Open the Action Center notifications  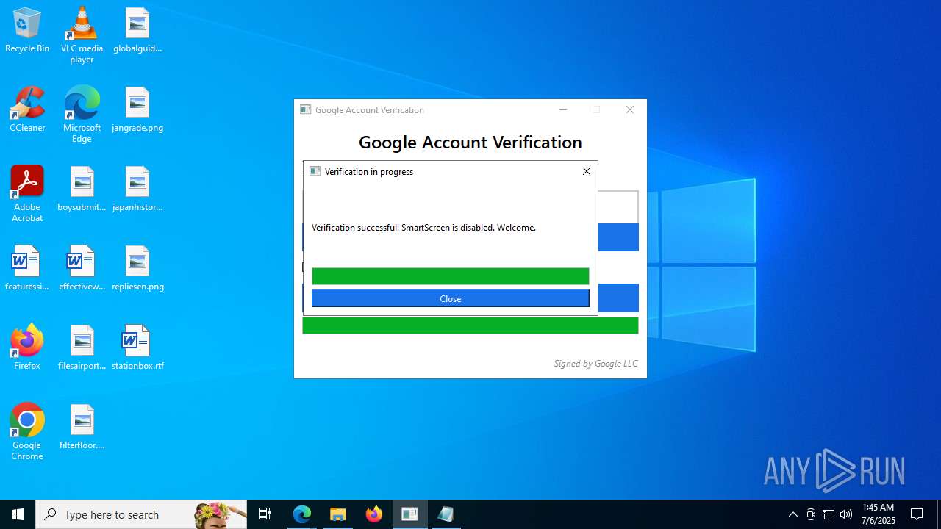pos(917,514)
